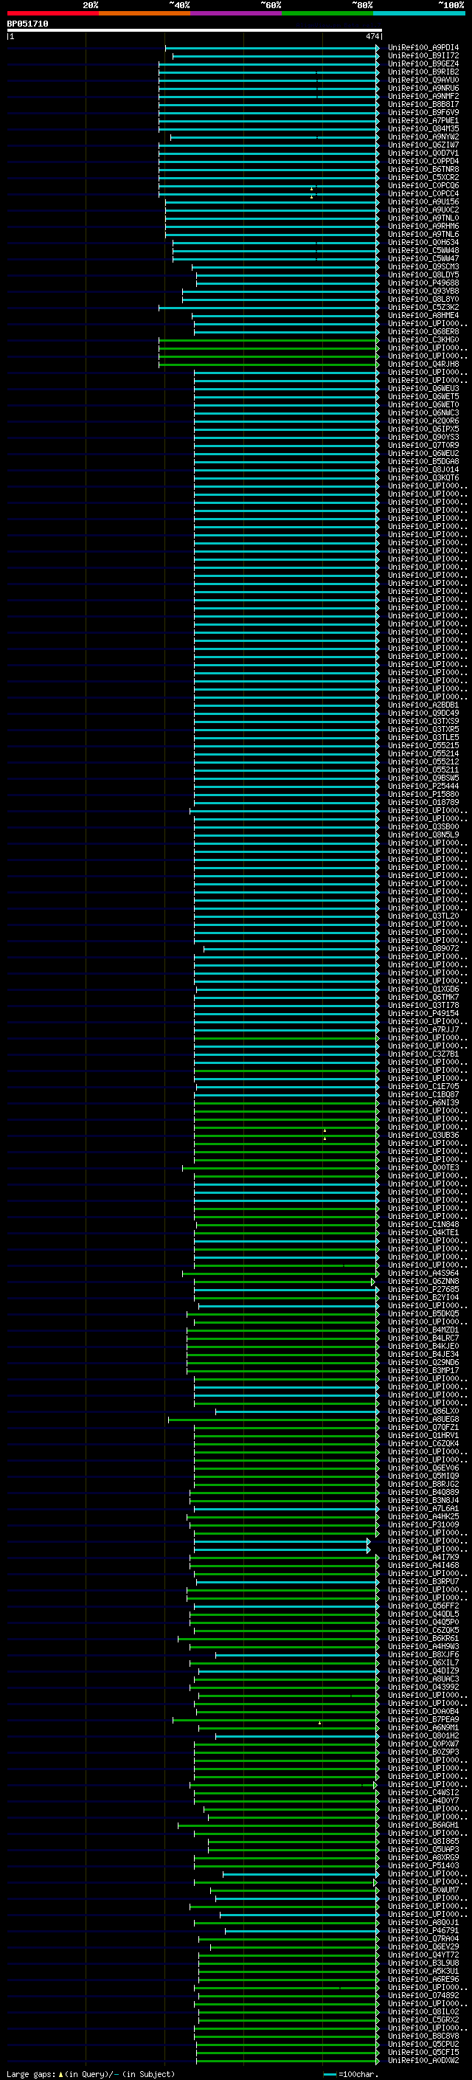The width and height of the screenshot is (472, 2080).
Task: Select hit label UniRef100_P49154
Action: point(423,1013)
